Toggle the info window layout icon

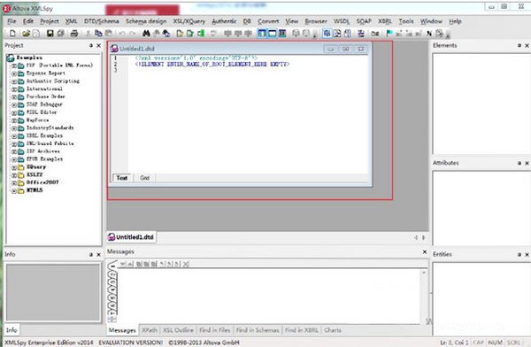pos(272,34)
